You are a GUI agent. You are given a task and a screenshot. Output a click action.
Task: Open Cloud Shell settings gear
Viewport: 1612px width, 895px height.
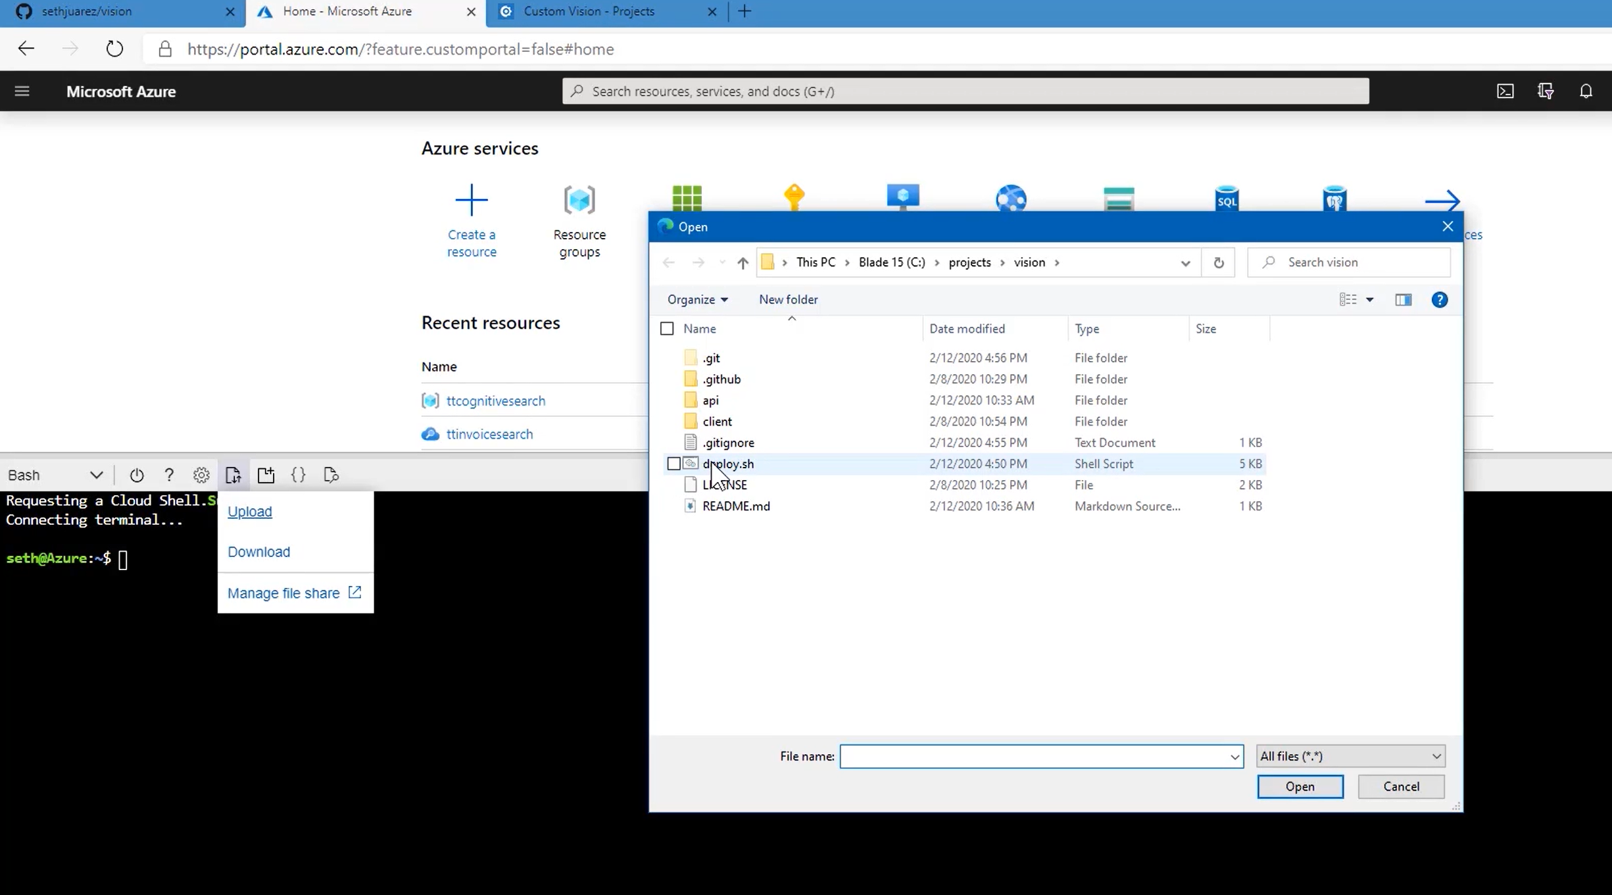tap(201, 475)
